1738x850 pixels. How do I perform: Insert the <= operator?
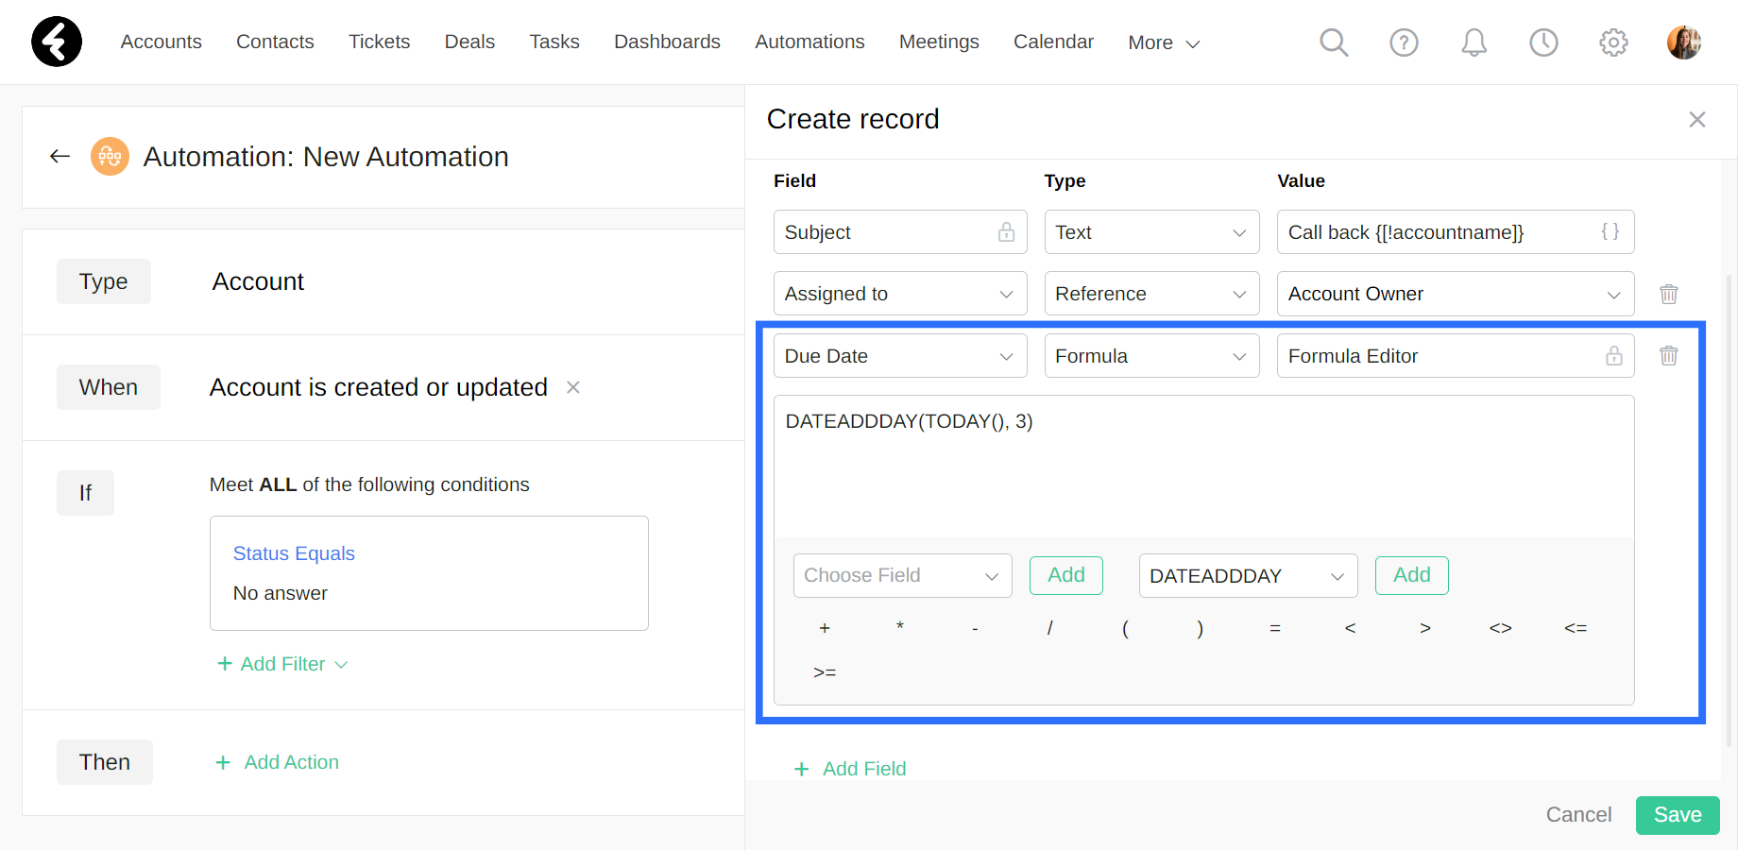1576,628
